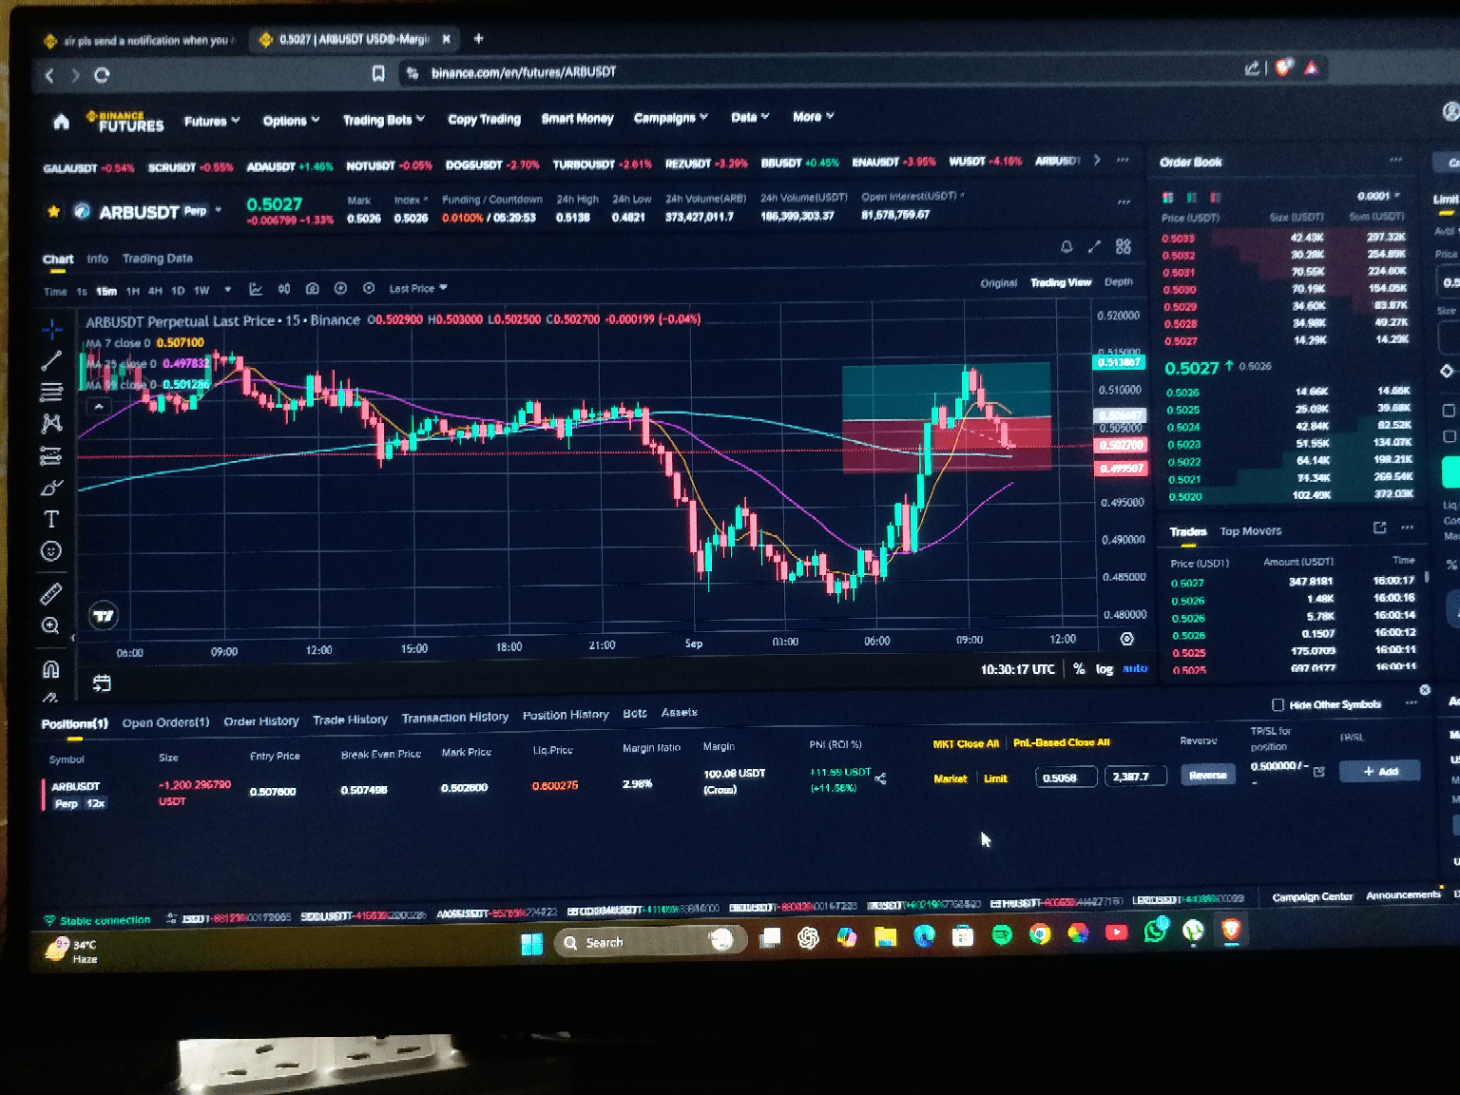
Task: Select the brush drawing tool
Action: click(51, 488)
